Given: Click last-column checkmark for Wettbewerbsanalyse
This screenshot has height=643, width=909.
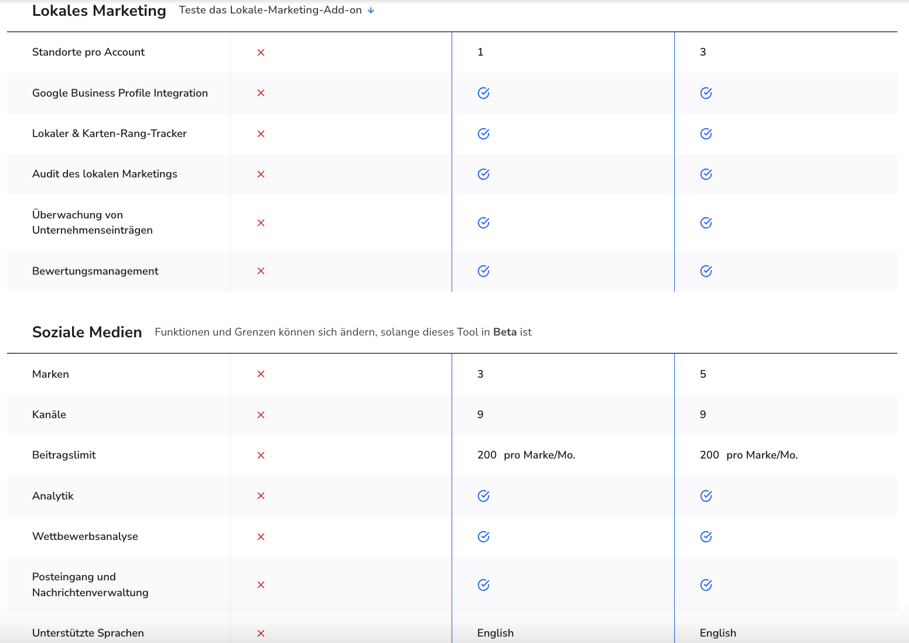Looking at the screenshot, I should pos(706,537).
